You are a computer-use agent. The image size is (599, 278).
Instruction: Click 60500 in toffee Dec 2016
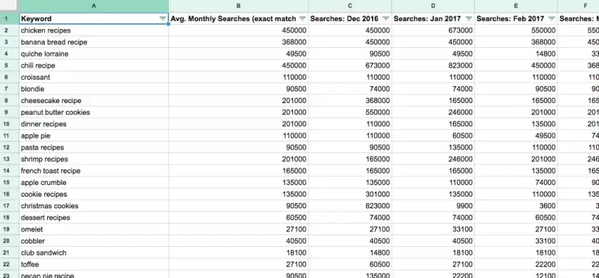(x=350, y=264)
